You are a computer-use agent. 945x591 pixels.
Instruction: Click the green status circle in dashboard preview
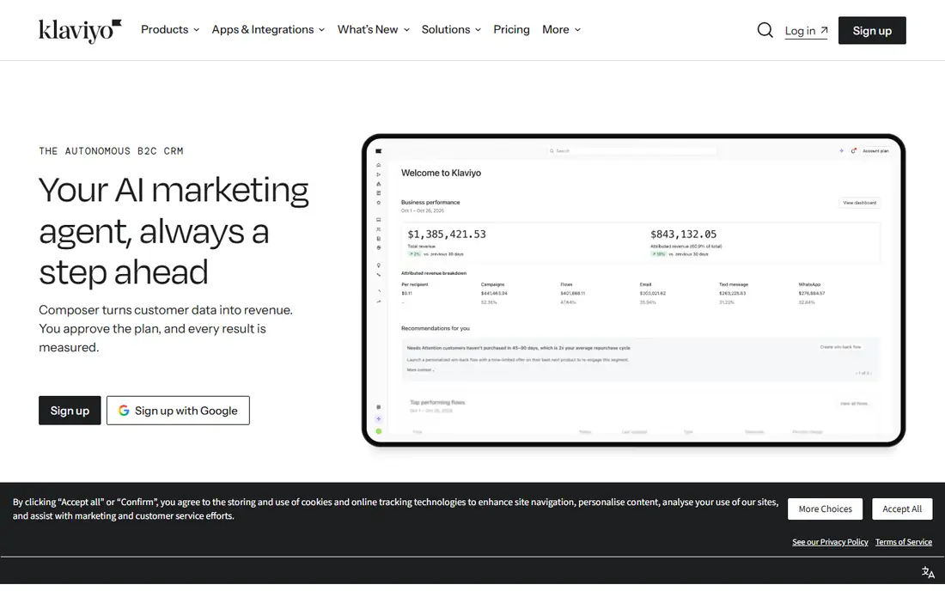click(x=379, y=431)
